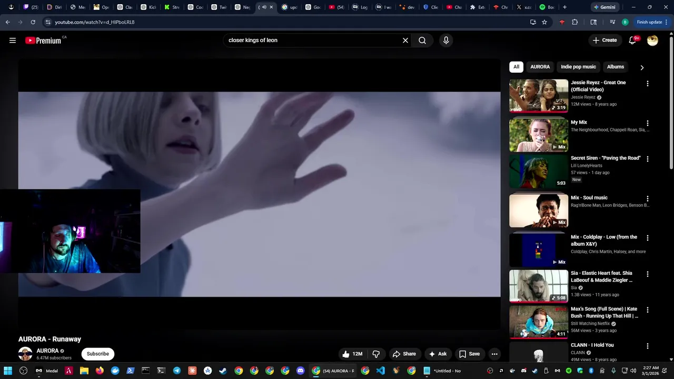The width and height of the screenshot is (674, 379).
Task: Mute the playing tab's speaker icon
Action: tap(264, 7)
